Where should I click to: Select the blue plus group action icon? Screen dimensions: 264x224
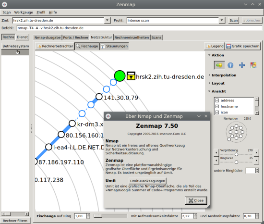pyautogui.click(x=242, y=65)
